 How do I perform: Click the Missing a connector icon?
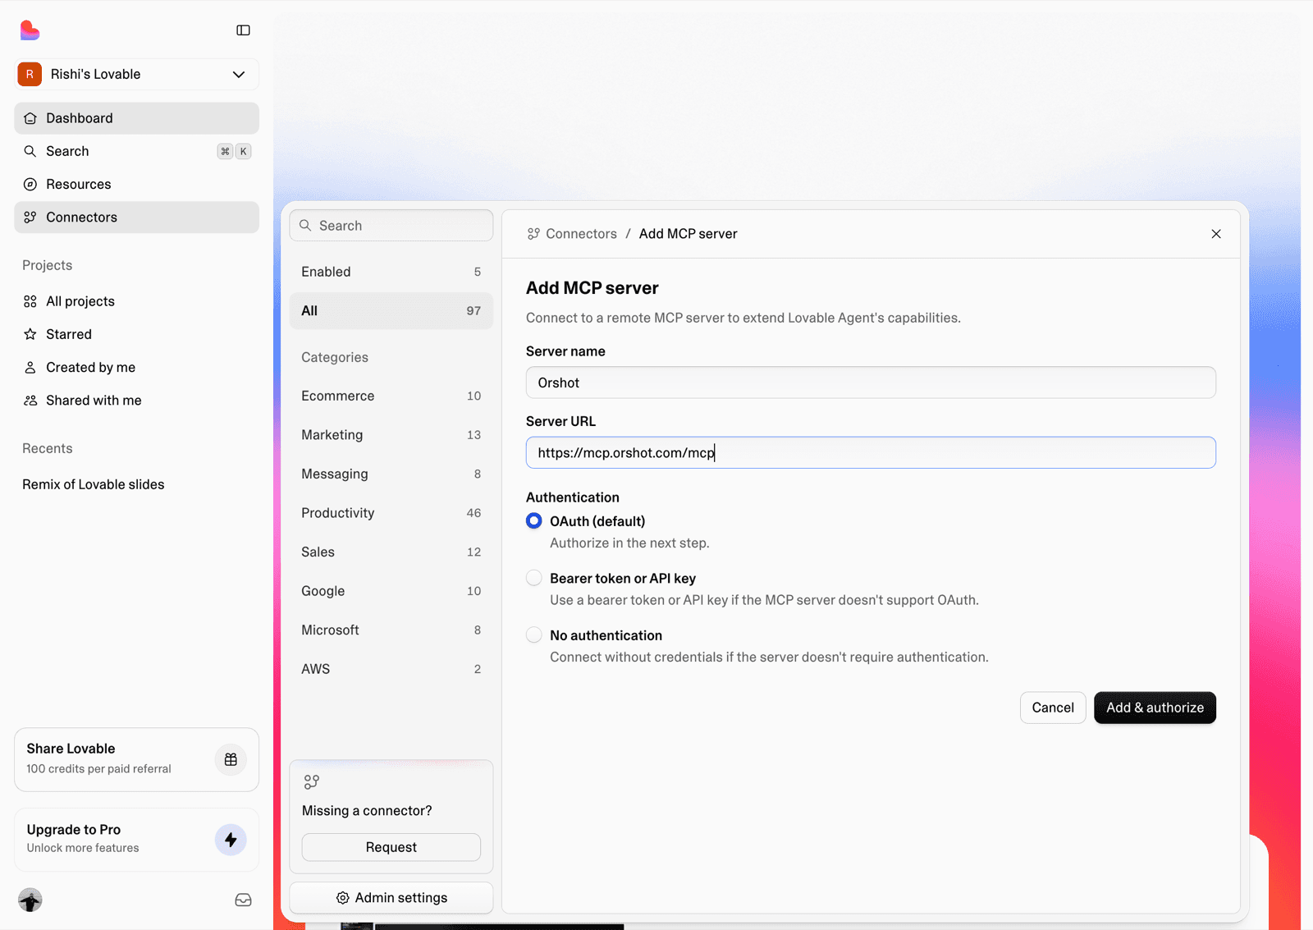312,781
